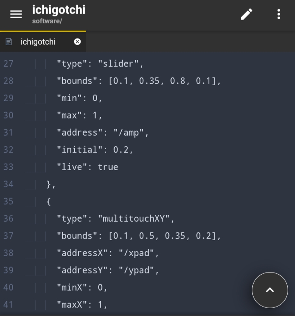Click the software/ path subtitle
The width and height of the screenshot is (295, 316).
(x=47, y=21)
